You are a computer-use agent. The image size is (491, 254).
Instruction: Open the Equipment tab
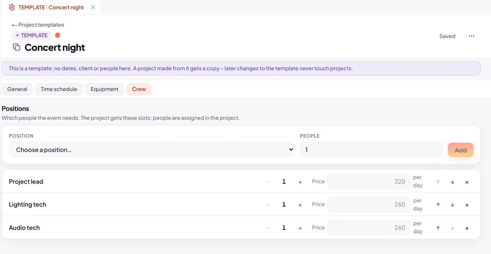click(104, 89)
